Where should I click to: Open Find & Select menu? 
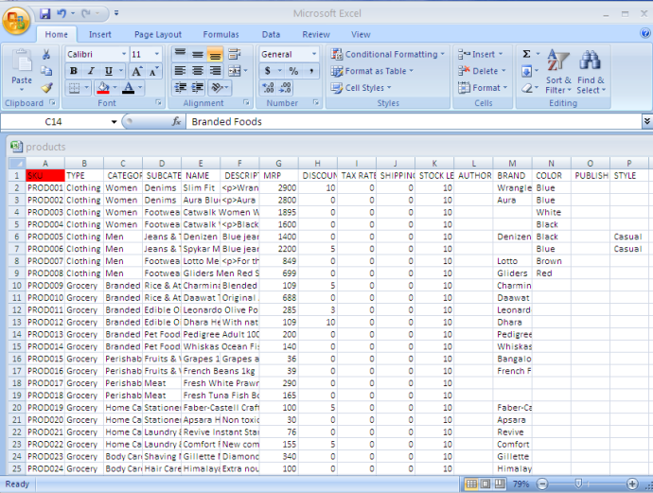point(591,71)
